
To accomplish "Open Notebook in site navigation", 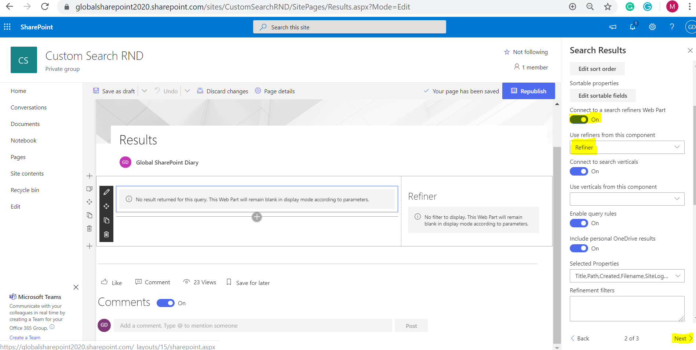I will (23, 140).
